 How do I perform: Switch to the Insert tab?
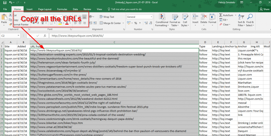click(x=29, y=9)
